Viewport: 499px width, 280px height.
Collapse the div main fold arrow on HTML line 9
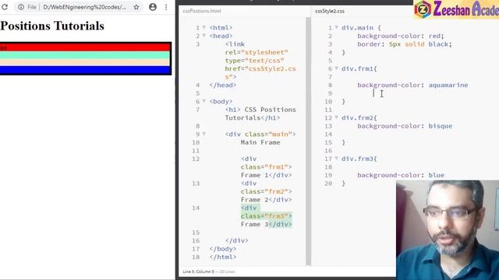[204, 134]
